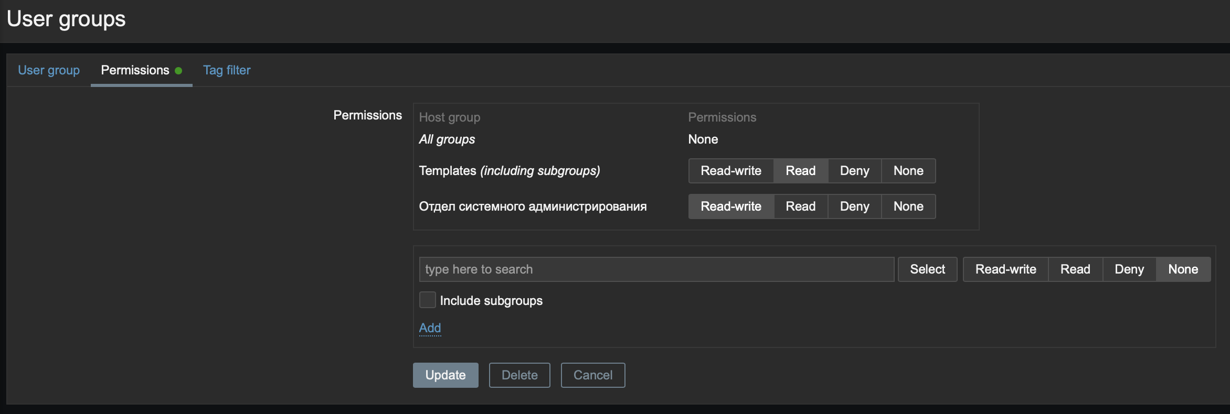Set Templates permission to Deny
The image size is (1230, 414).
(854, 171)
